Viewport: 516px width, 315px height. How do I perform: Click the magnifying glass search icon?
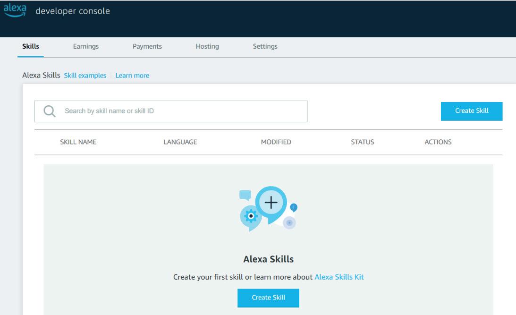[50, 111]
